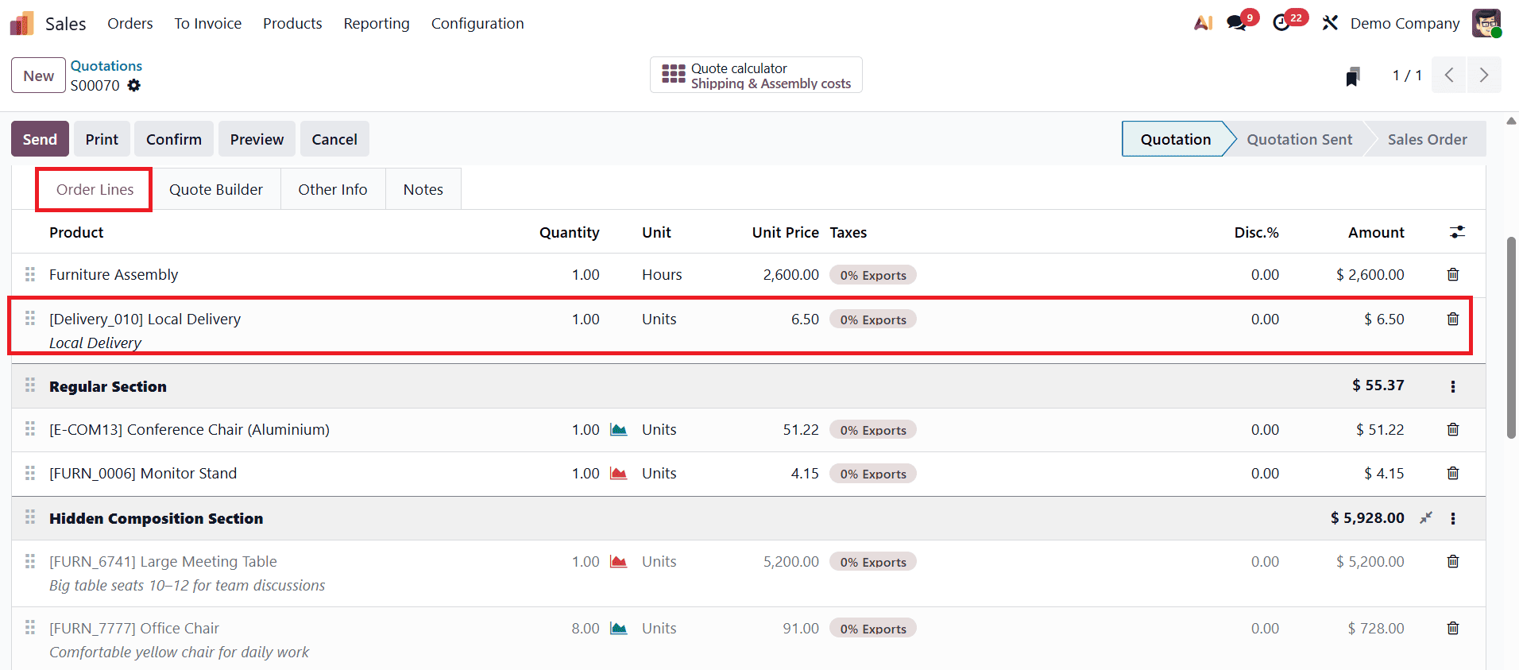Open forecast chart icon for Office Chair
Viewport: 1519px width, 670px height.
point(618,628)
